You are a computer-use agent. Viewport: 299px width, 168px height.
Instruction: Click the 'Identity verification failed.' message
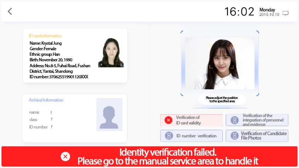point(168,152)
